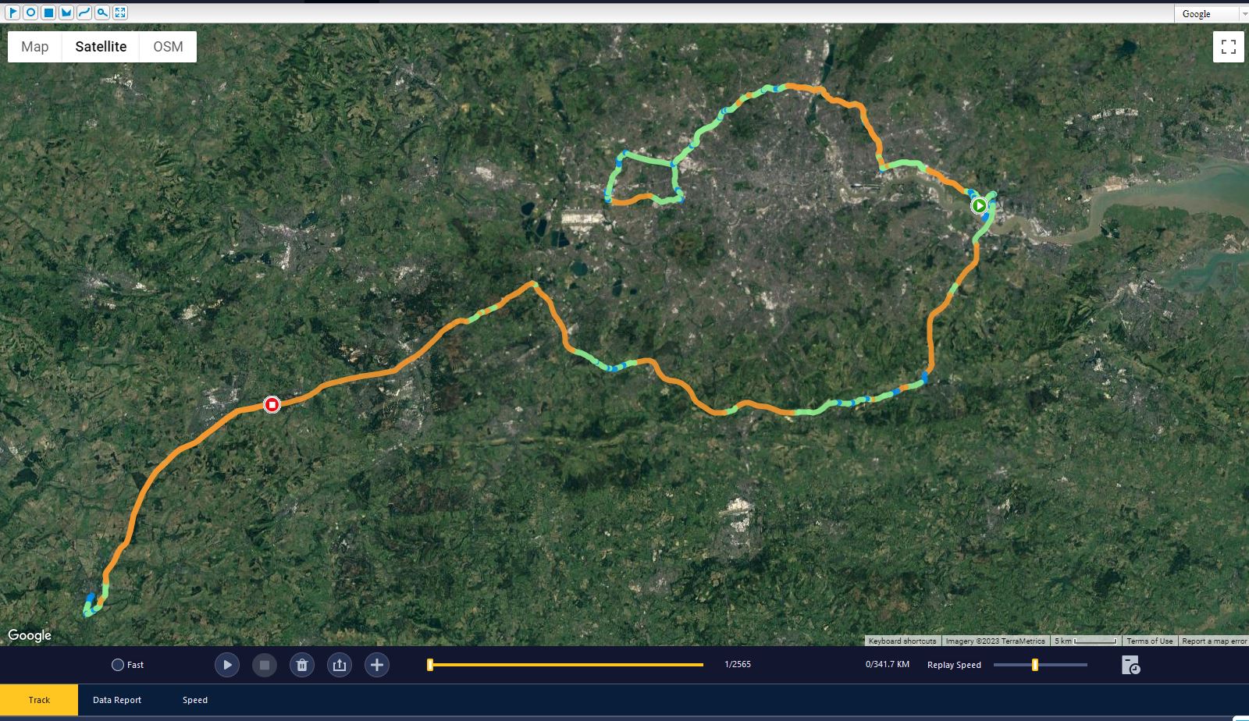Open the Data Report tab
Image resolution: width=1249 pixels, height=721 pixels.
tap(117, 700)
